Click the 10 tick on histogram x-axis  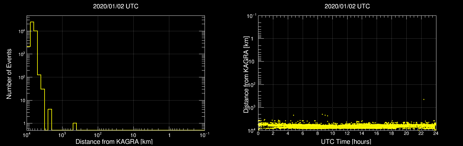point(133,135)
